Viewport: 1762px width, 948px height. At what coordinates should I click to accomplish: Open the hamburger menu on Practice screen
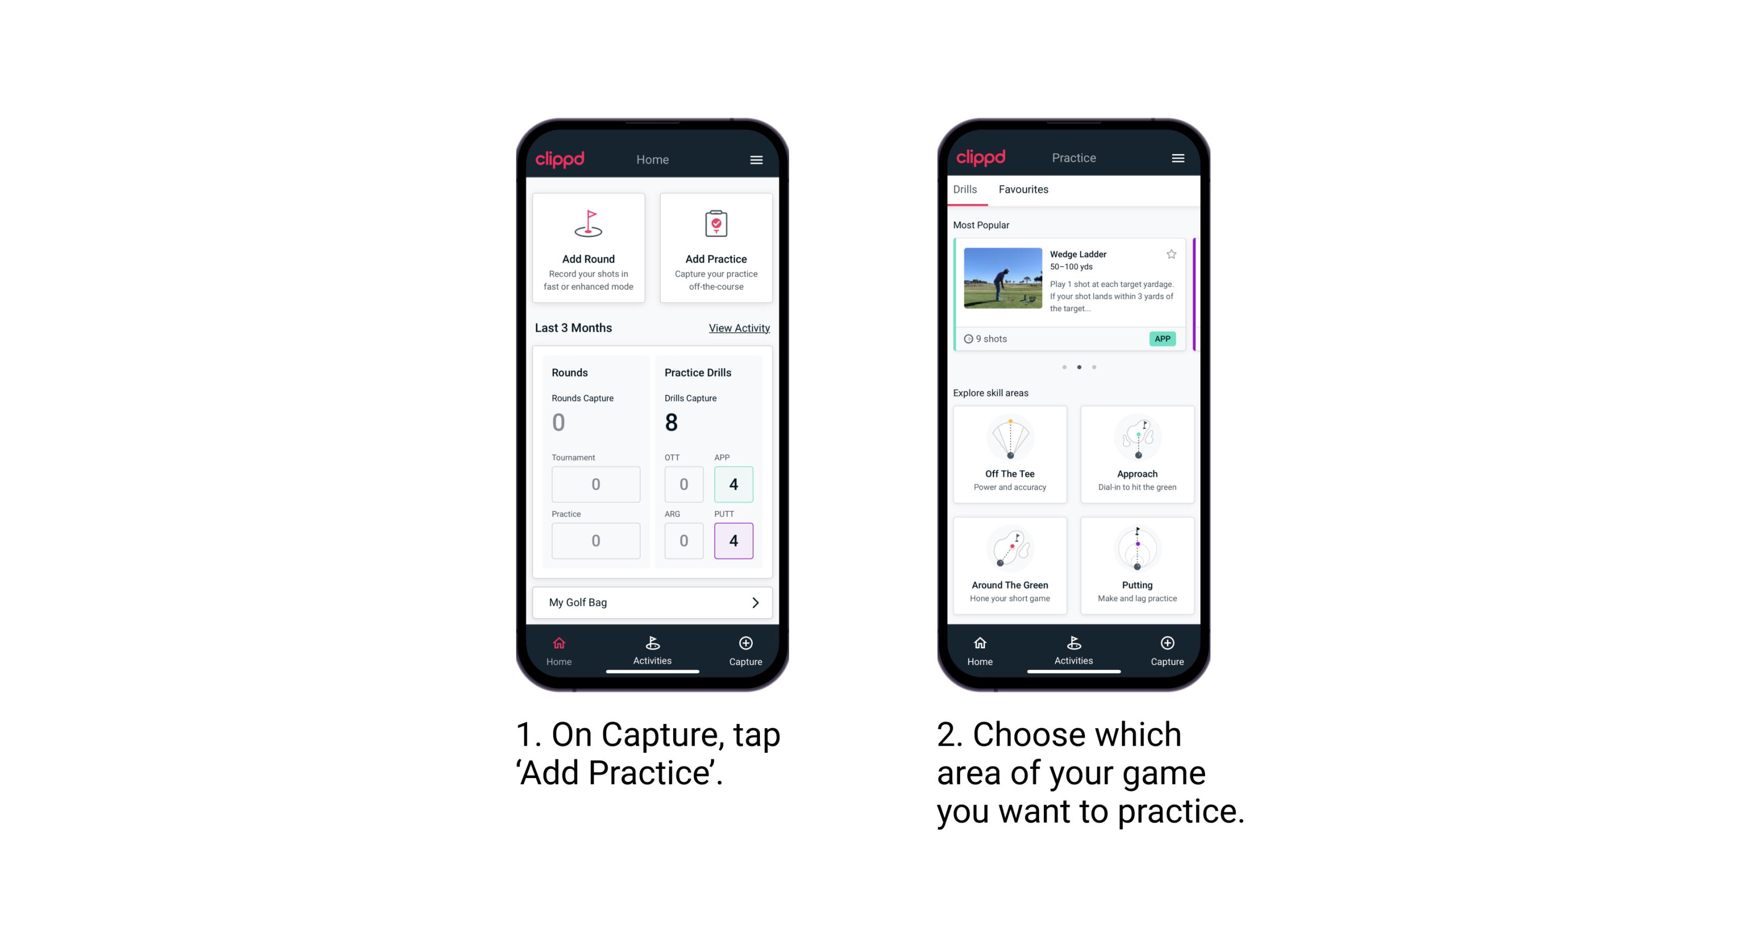click(1179, 159)
